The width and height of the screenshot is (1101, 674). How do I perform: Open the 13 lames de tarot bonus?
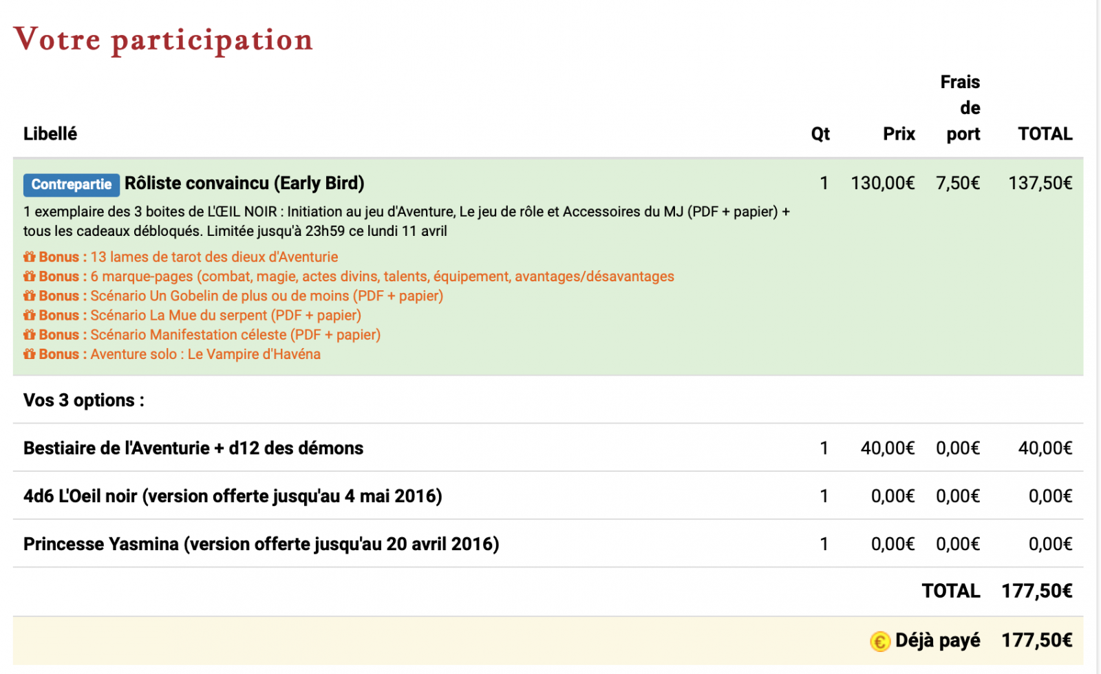pos(214,257)
